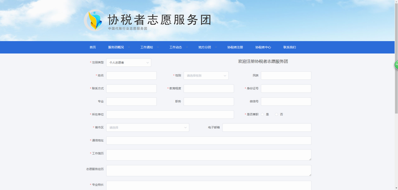Click the heading 欢迎注册协税者志愿服务团

pyautogui.click(x=263, y=62)
